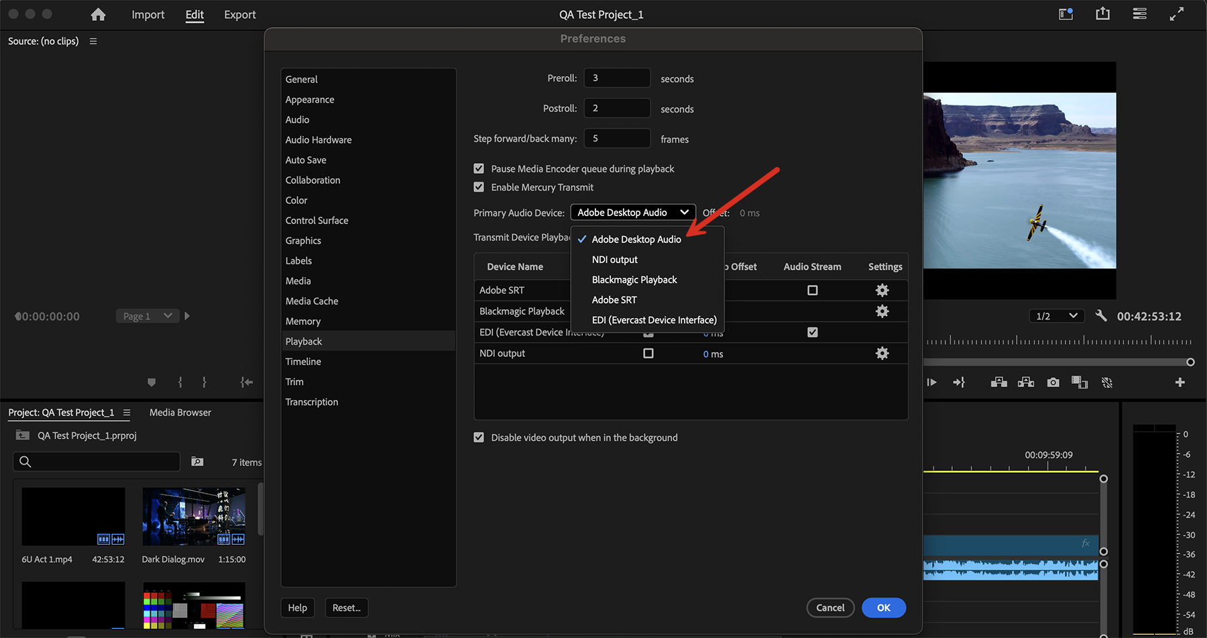The height and width of the screenshot is (638, 1207).
Task: Click the find-in-bin folder icon
Action: (197, 462)
